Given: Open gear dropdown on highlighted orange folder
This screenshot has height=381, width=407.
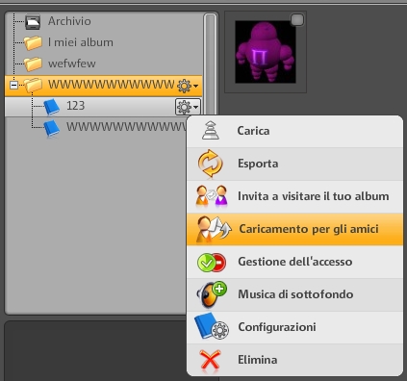Looking at the screenshot, I should [x=188, y=86].
